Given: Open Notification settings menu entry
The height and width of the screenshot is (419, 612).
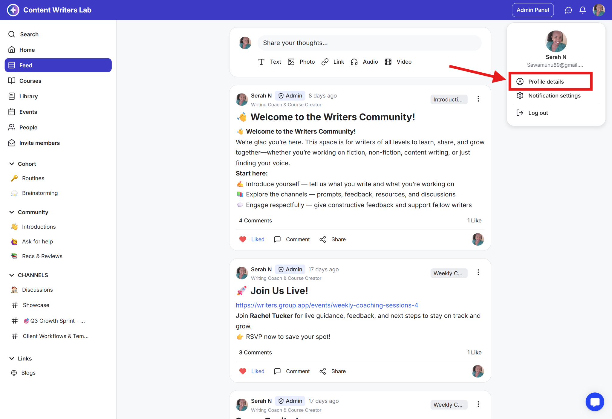Looking at the screenshot, I should pos(554,96).
